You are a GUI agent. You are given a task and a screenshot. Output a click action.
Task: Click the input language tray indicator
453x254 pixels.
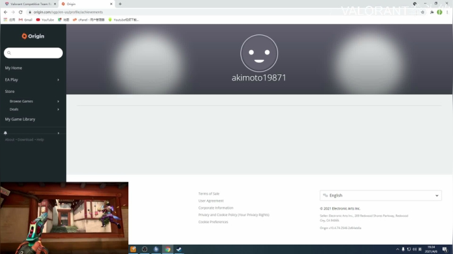(x=420, y=250)
